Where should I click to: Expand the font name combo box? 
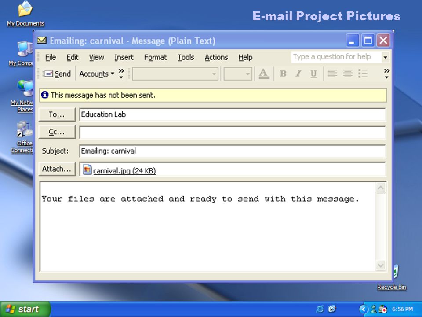coord(214,74)
